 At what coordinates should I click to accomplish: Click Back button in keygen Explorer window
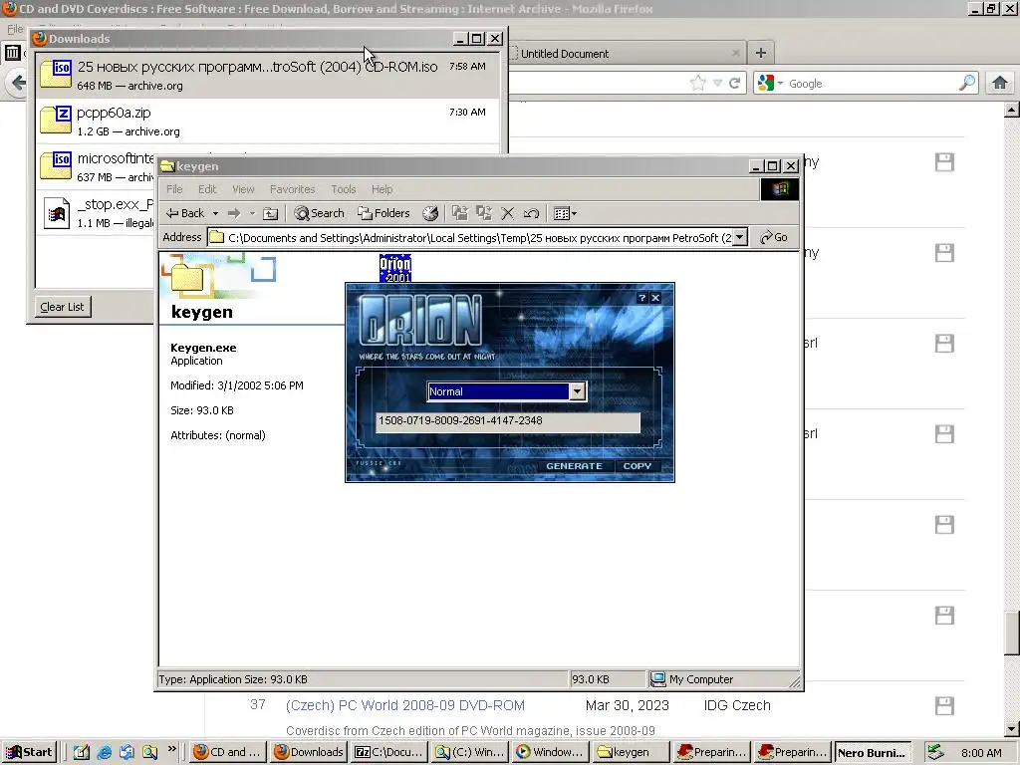click(184, 213)
